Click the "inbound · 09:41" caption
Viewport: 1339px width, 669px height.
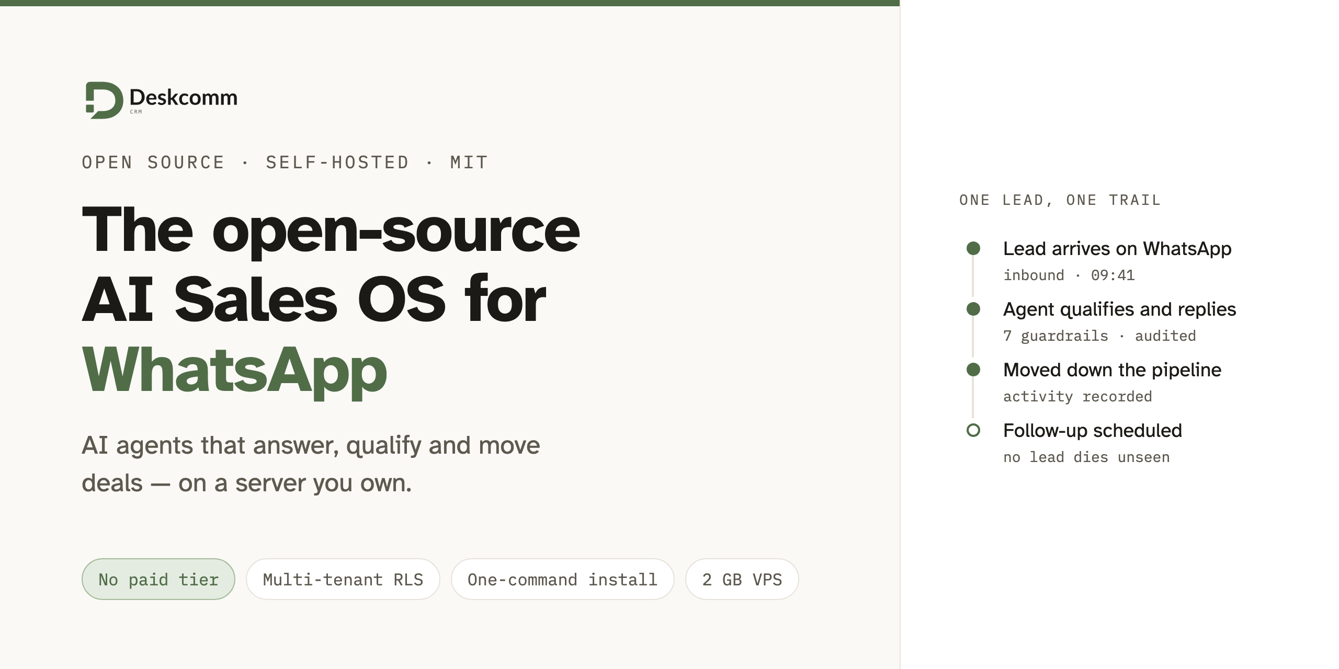[1069, 275]
